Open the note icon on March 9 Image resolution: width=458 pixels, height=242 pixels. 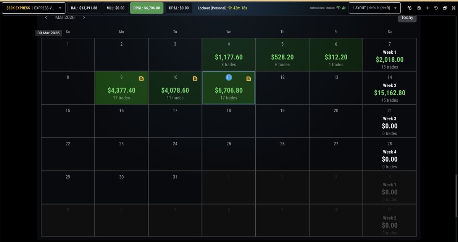[142, 79]
